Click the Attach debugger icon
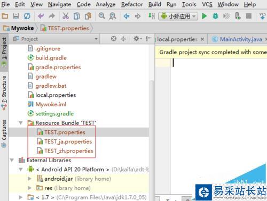The width and height of the screenshot is (267, 201). [226, 16]
